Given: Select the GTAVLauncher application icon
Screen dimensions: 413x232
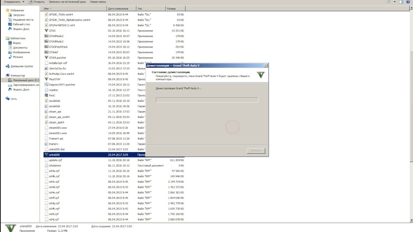Looking at the screenshot, I should (x=46, y=58).
